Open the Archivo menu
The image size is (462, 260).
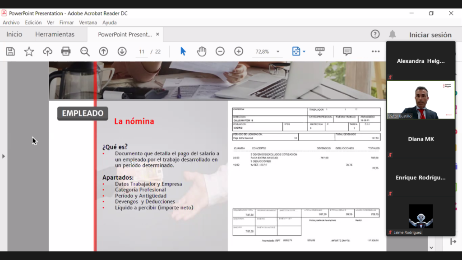pos(11,23)
